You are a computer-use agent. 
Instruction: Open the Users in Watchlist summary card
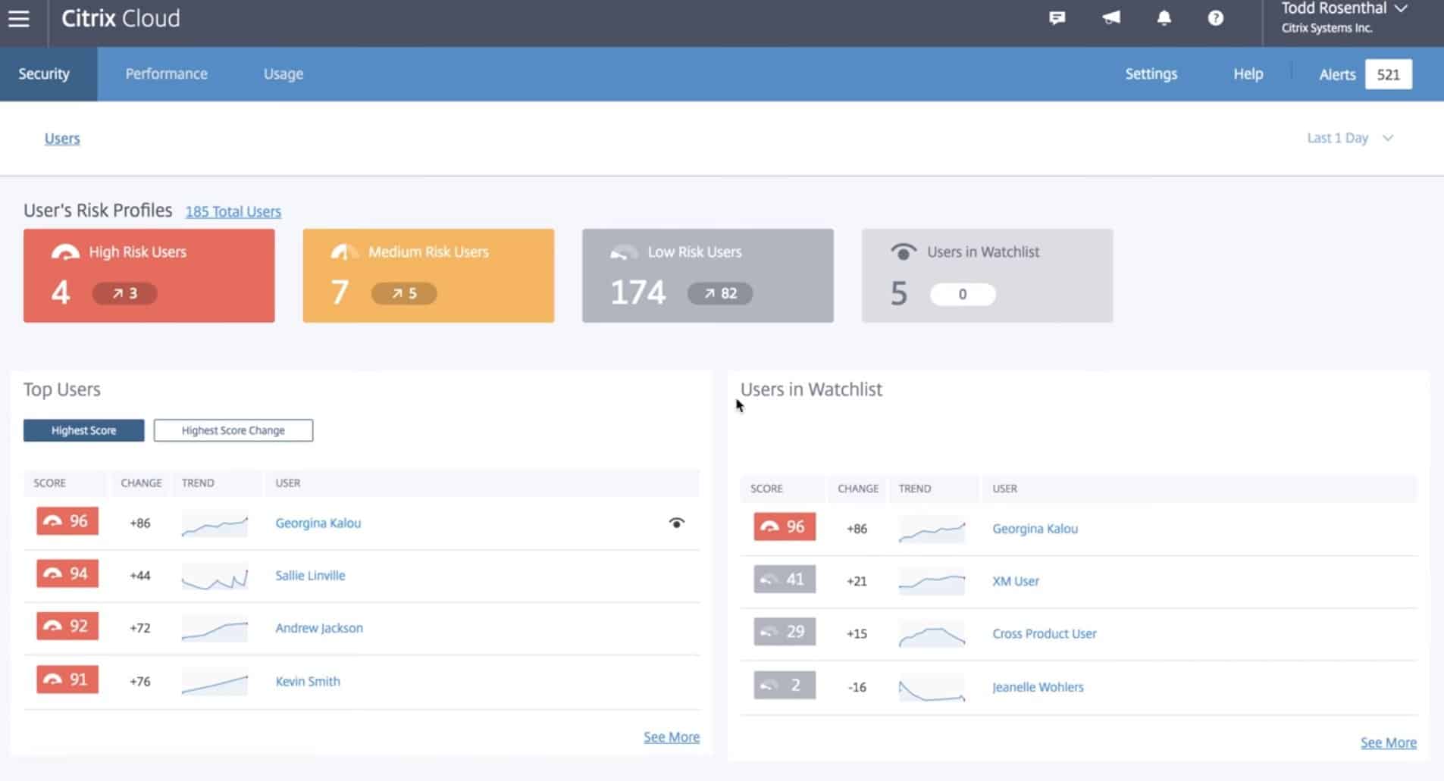[987, 276]
